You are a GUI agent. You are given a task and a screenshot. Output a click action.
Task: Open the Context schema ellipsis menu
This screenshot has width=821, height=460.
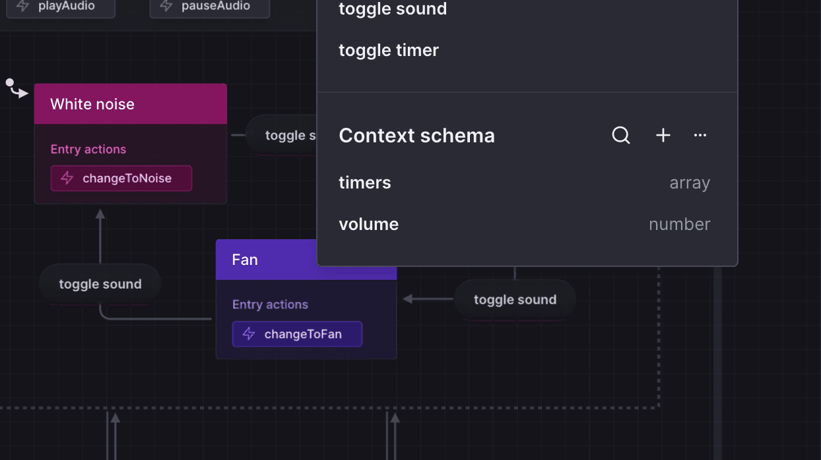[700, 135]
